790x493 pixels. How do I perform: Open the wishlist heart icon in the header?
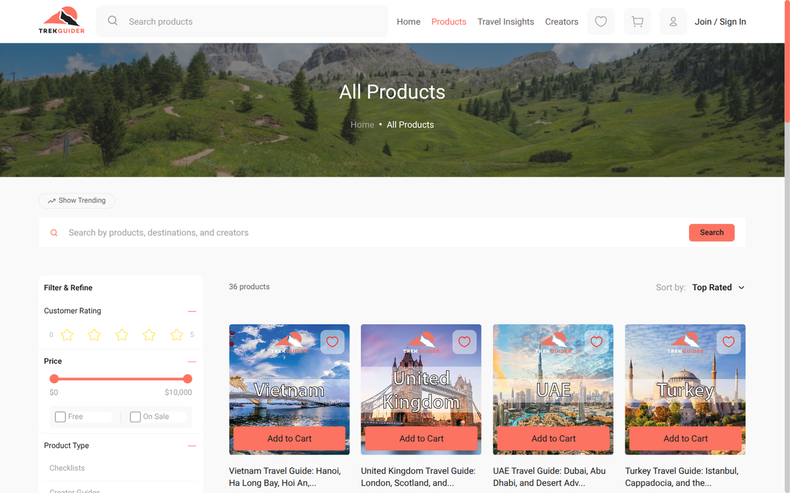click(601, 22)
